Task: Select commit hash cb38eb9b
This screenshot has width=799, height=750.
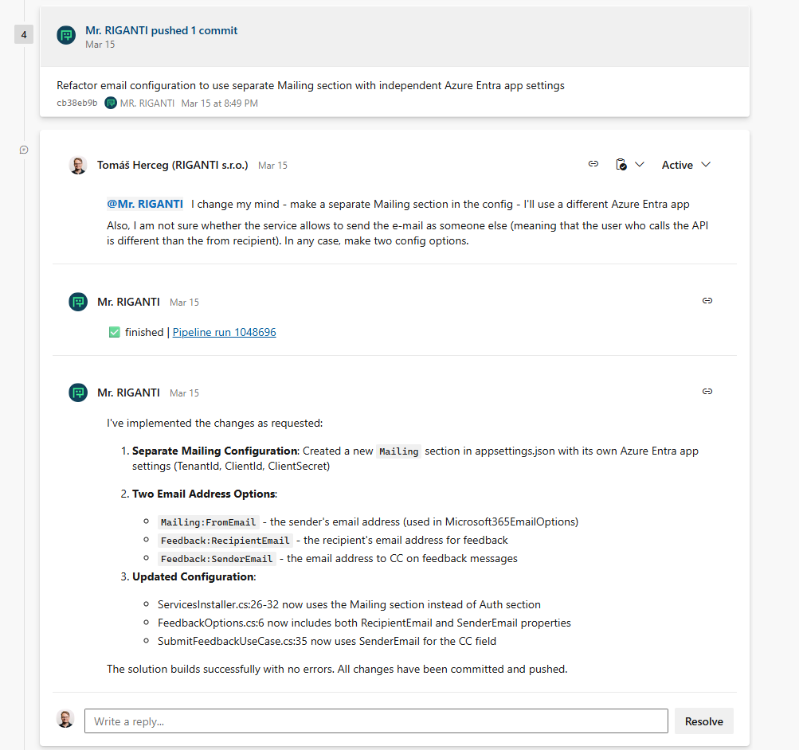Action: click(76, 103)
